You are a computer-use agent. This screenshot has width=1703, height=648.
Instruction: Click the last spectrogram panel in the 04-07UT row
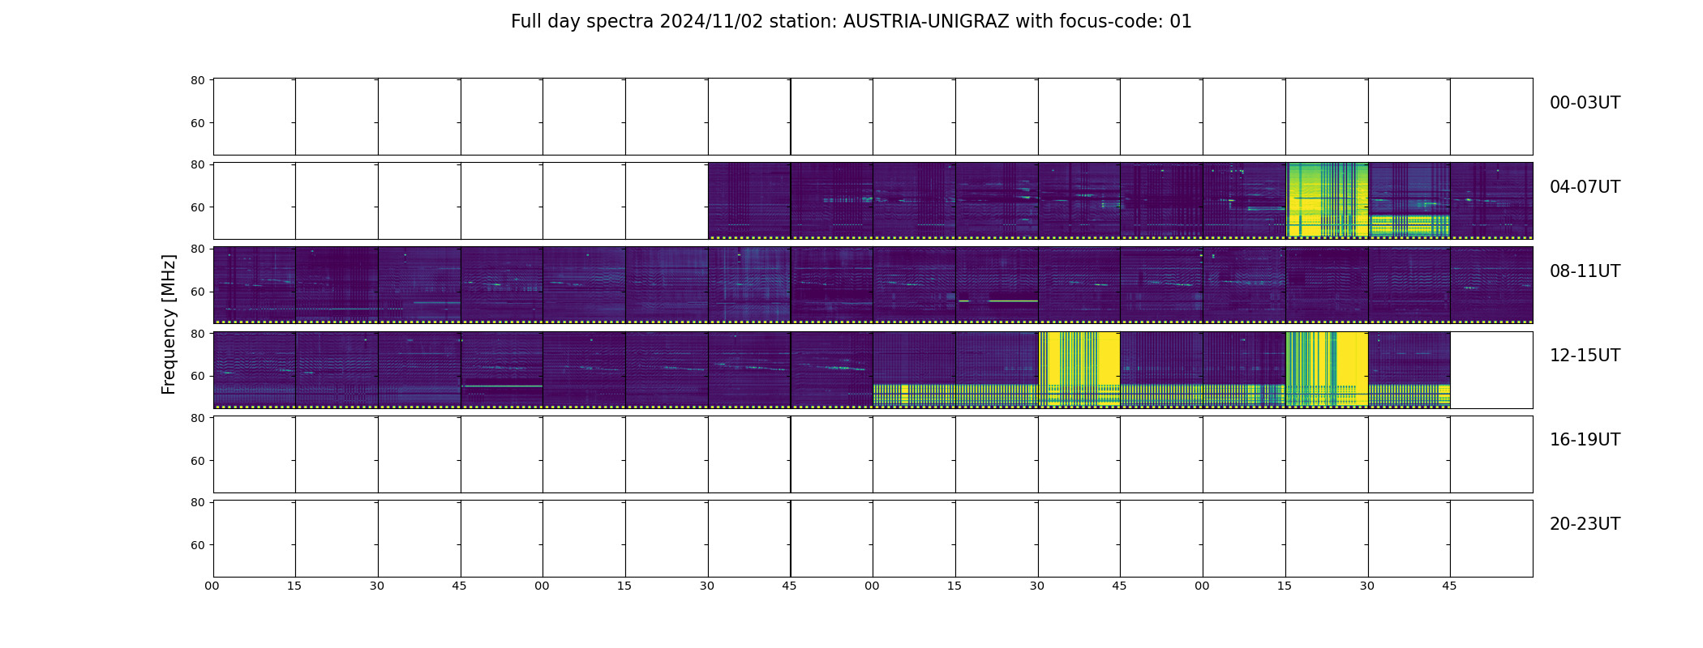tap(1491, 200)
